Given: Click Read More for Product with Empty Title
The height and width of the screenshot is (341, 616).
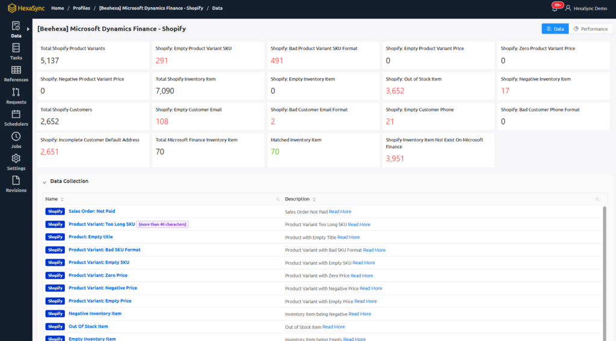Looking at the screenshot, I should 348,237.
